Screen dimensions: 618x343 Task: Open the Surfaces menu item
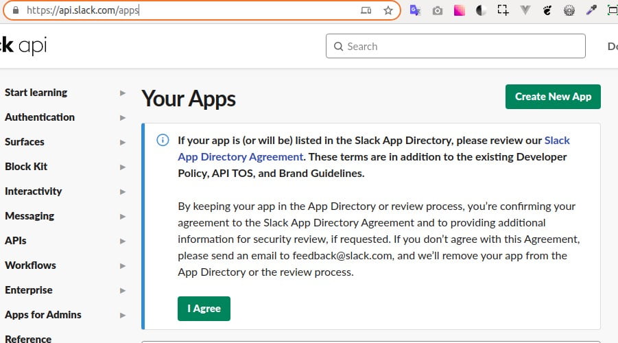25,142
